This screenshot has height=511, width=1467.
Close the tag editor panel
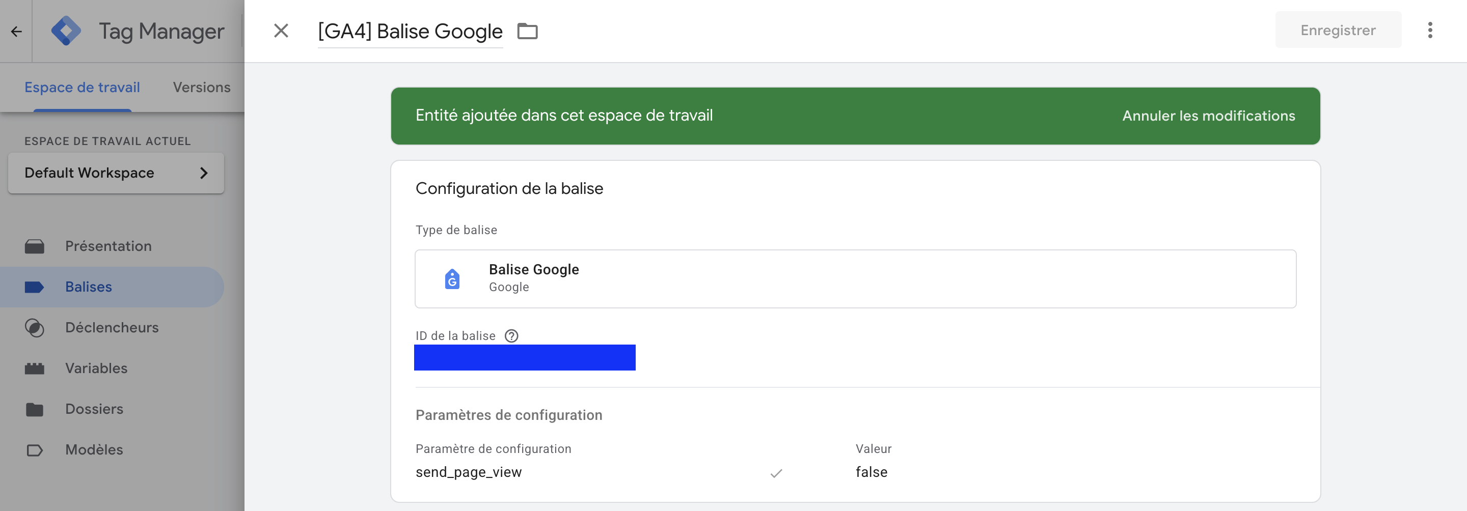(281, 31)
